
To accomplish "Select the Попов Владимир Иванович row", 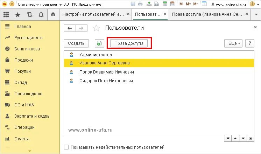I will pos(159,72).
